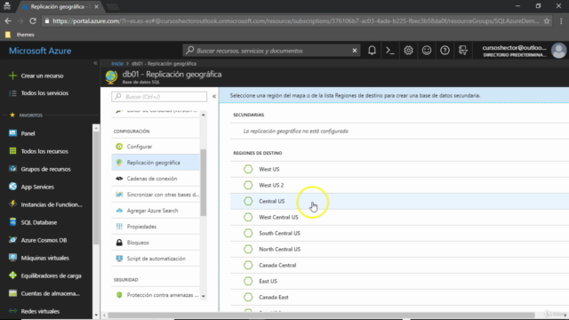
Task: Go back in the browser
Action: (8, 21)
